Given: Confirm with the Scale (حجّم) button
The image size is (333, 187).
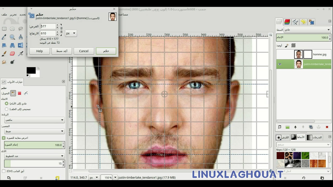Looking at the screenshot, I should [106, 51].
